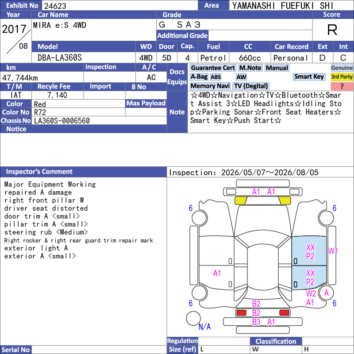Select comment 'right front pillar W'
Image resolution: width=354 pixels, height=354 pixels.
tap(44, 200)
